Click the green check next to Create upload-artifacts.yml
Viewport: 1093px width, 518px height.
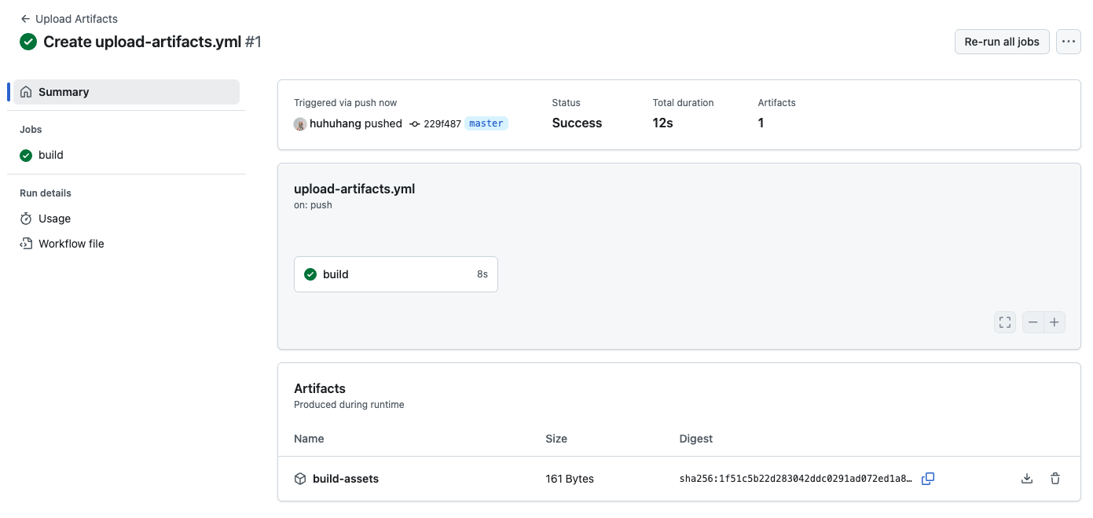coord(28,42)
